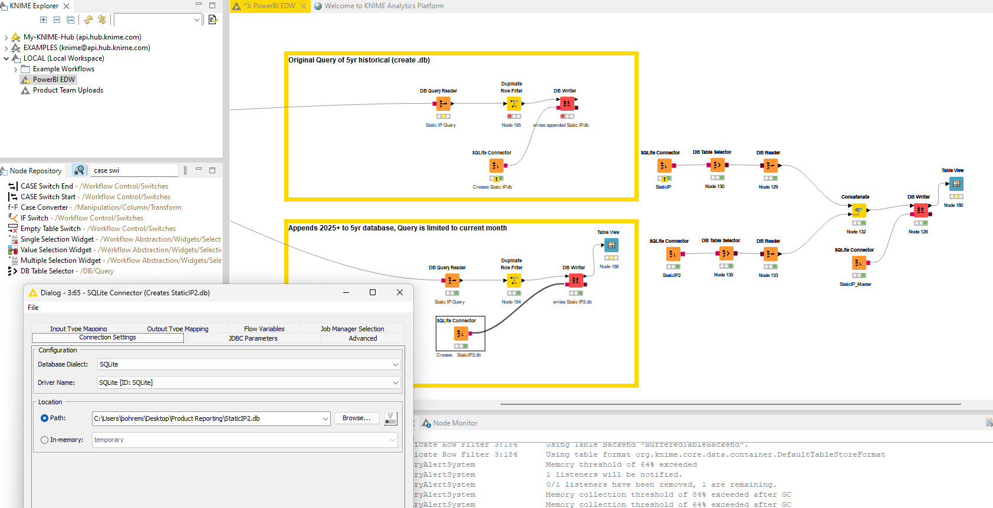Screen dimensions: 993x508
Task: Switch to the Output Type Mapping tab
Action: (x=177, y=329)
